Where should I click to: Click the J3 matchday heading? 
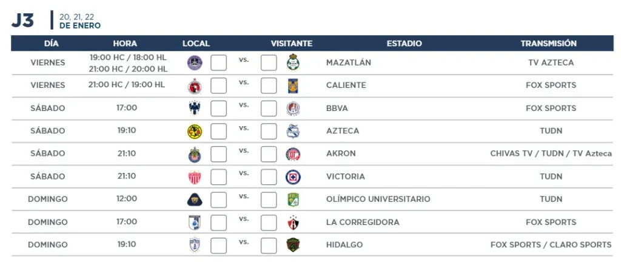(x=22, y=21)
